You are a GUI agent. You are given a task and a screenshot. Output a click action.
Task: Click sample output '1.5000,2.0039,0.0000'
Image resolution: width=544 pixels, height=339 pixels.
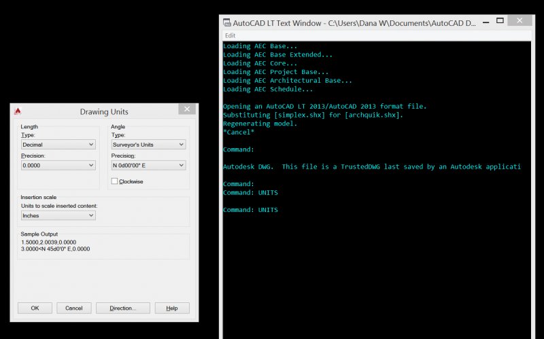48,242
